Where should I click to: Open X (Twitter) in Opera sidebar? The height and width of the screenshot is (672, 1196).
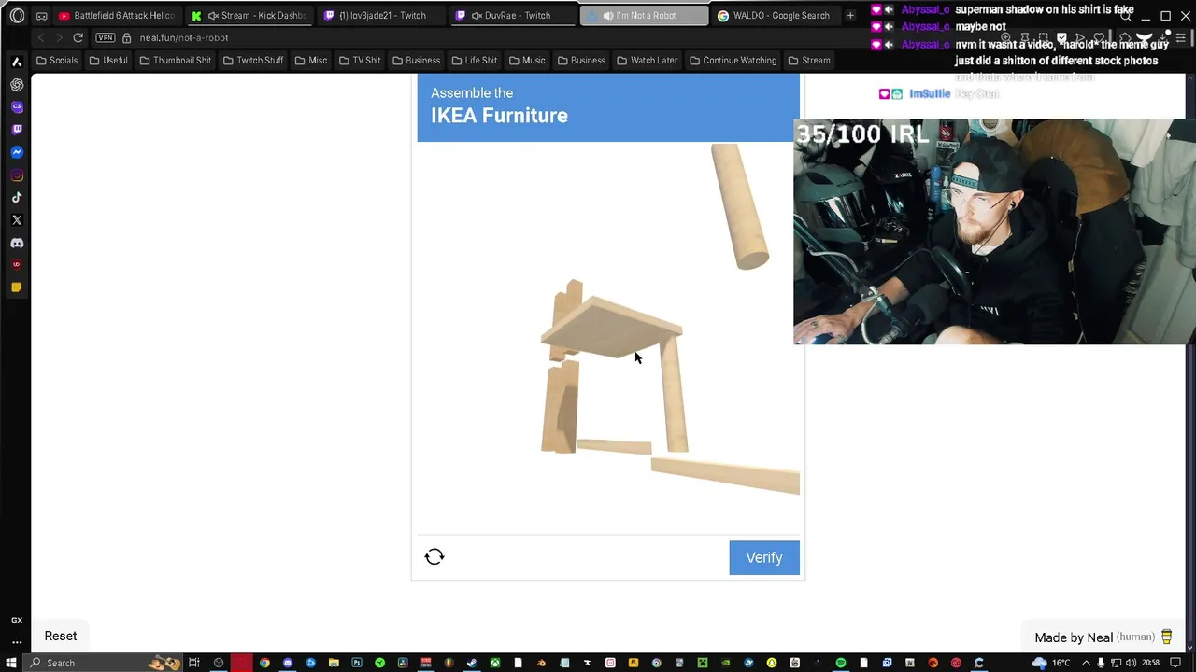[x=17, y=220]
